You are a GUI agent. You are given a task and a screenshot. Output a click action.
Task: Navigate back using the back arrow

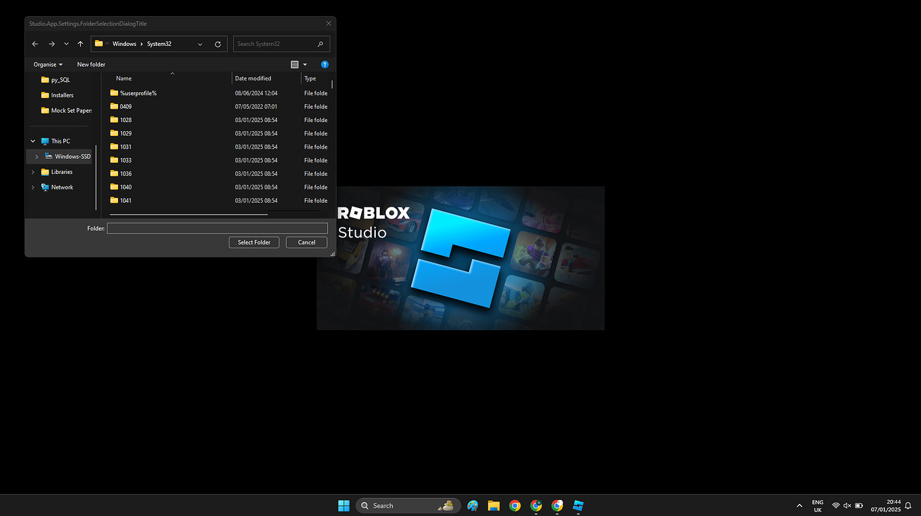click(35, 43)
